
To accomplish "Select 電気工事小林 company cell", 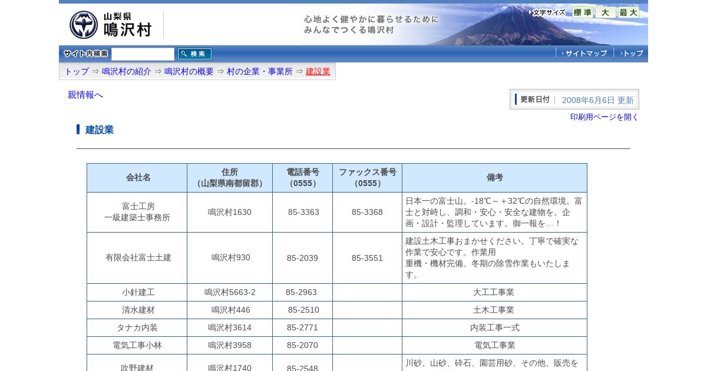I will pyautogui.click(x=137, y=346).
